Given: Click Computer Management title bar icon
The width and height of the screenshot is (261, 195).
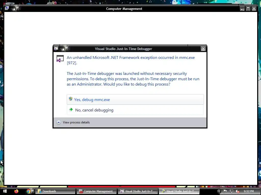Looking at the screenshot, I should coord(7,8).
